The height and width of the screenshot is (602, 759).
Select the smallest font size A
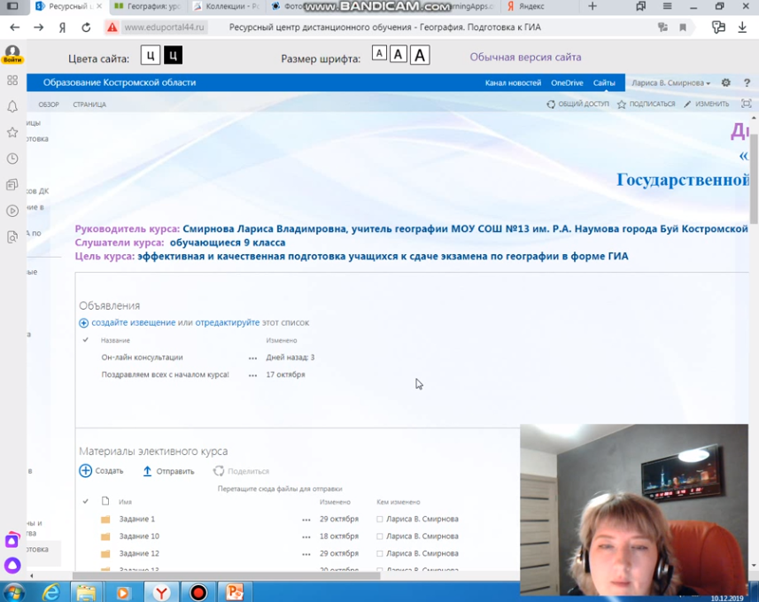pos(379,53)
